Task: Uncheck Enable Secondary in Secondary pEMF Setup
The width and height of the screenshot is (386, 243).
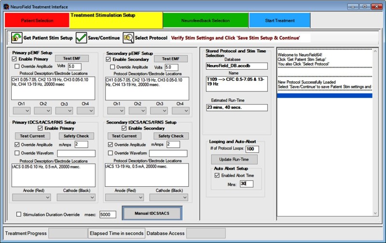Action: pos(109,59)
